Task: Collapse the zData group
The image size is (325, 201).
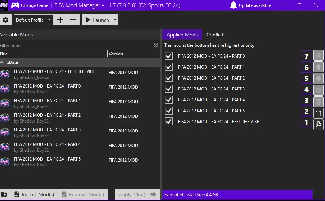Action: tap(2, 62)
